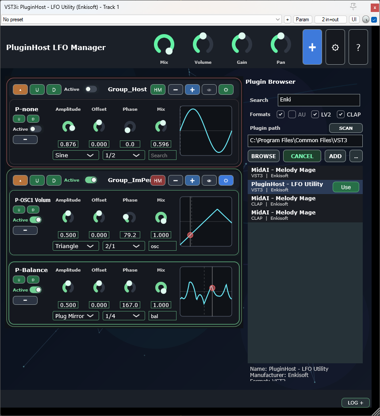Add LFO to Group_Host with plus button
The width and height of the screenshot is (380, 416).
click(x=192, y=89)
